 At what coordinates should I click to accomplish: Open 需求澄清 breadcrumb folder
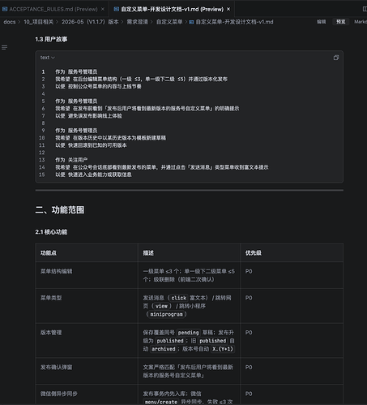(138, 22)
